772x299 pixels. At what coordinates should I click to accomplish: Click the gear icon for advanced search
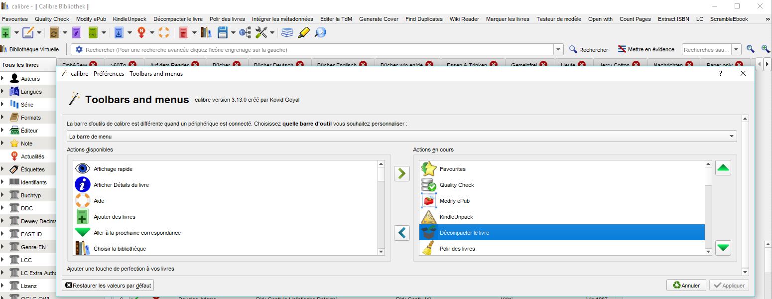click(79, 50)
